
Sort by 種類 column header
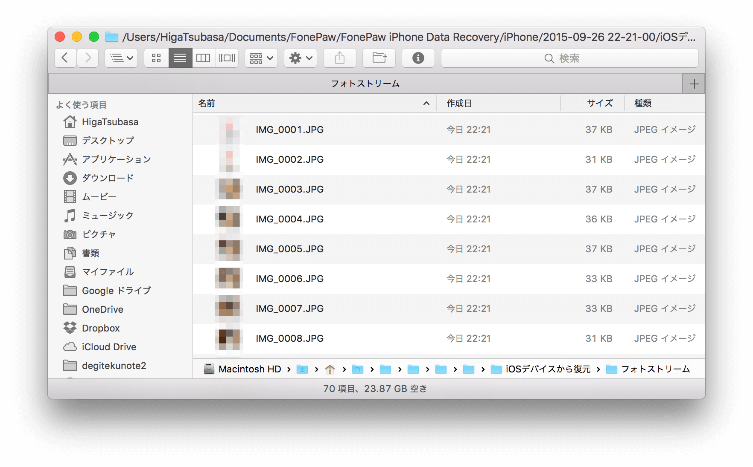pos(665,103)
